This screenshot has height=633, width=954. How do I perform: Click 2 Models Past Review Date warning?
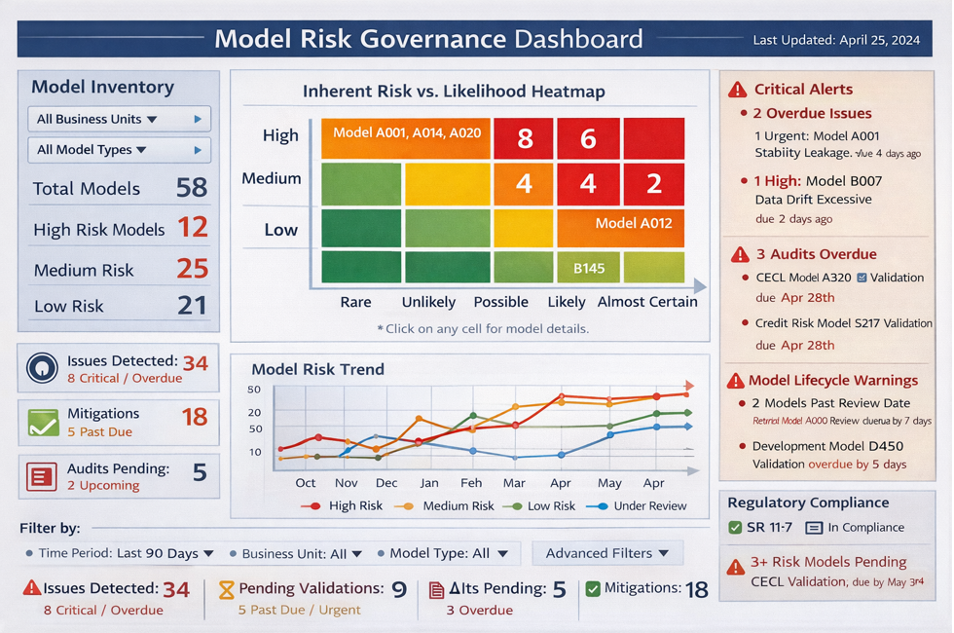[x=830, y=403]
